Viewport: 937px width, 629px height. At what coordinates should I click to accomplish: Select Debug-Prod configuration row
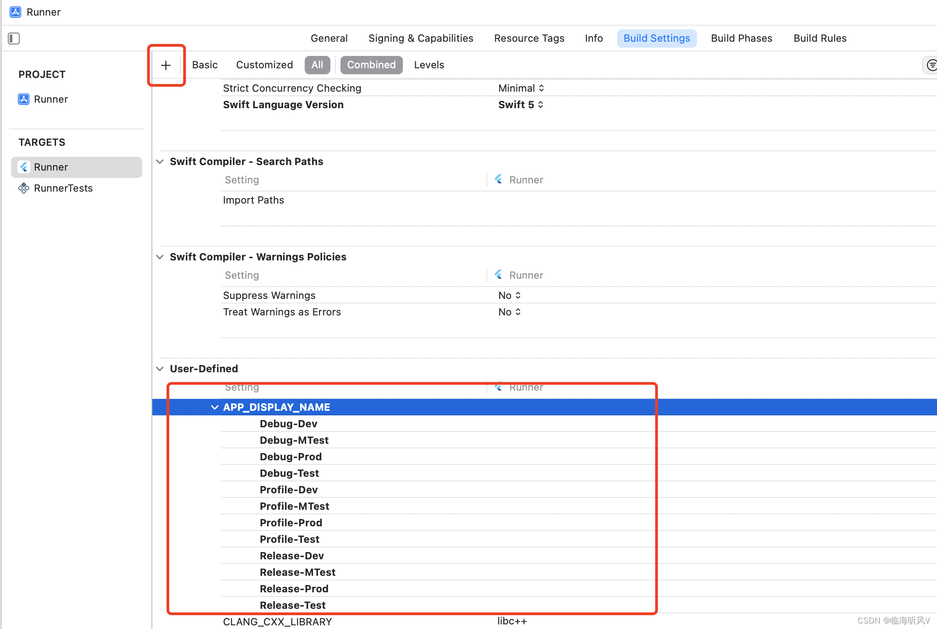tap(291, 456)
